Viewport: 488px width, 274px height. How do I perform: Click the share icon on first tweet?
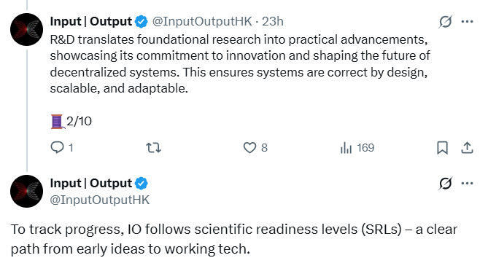[467, 147]
